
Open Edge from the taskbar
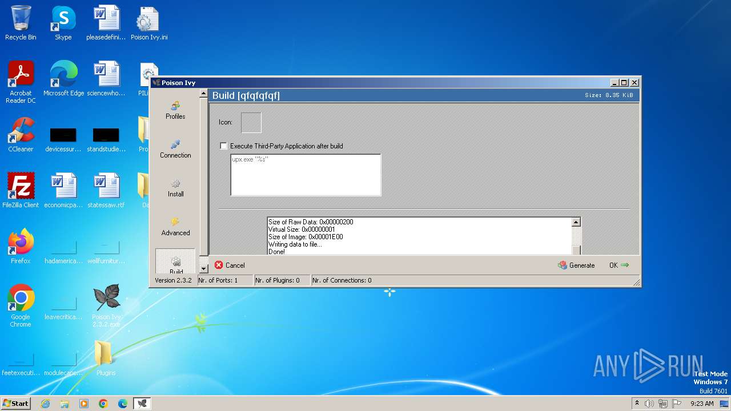(x=123, y=404)
